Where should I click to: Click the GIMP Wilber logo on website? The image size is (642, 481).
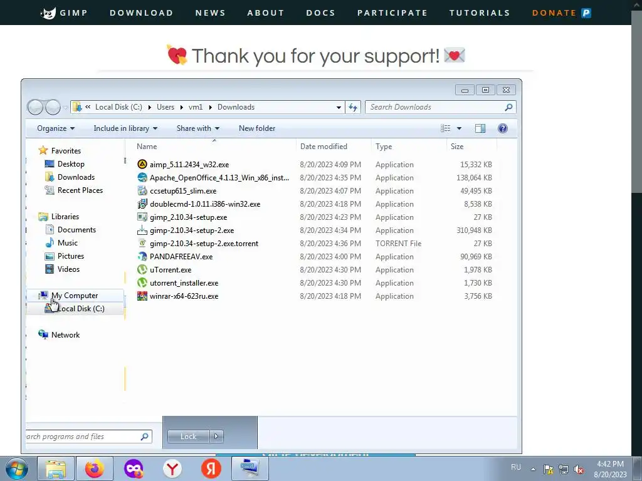point(48,13)
